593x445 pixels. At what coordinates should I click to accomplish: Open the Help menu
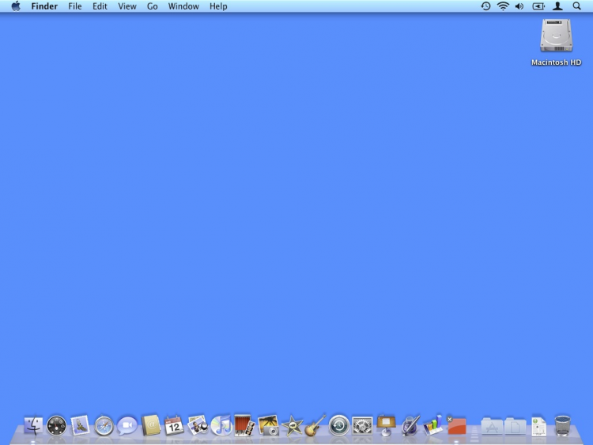[x=218, y=6]
